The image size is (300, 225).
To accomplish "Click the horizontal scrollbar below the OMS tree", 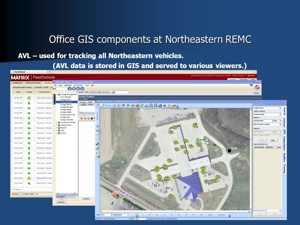I will tap(67, 194).
